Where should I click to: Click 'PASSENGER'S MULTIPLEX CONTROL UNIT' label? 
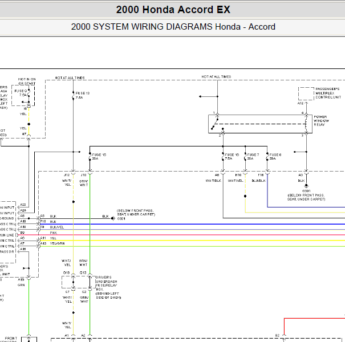(328, 93)
